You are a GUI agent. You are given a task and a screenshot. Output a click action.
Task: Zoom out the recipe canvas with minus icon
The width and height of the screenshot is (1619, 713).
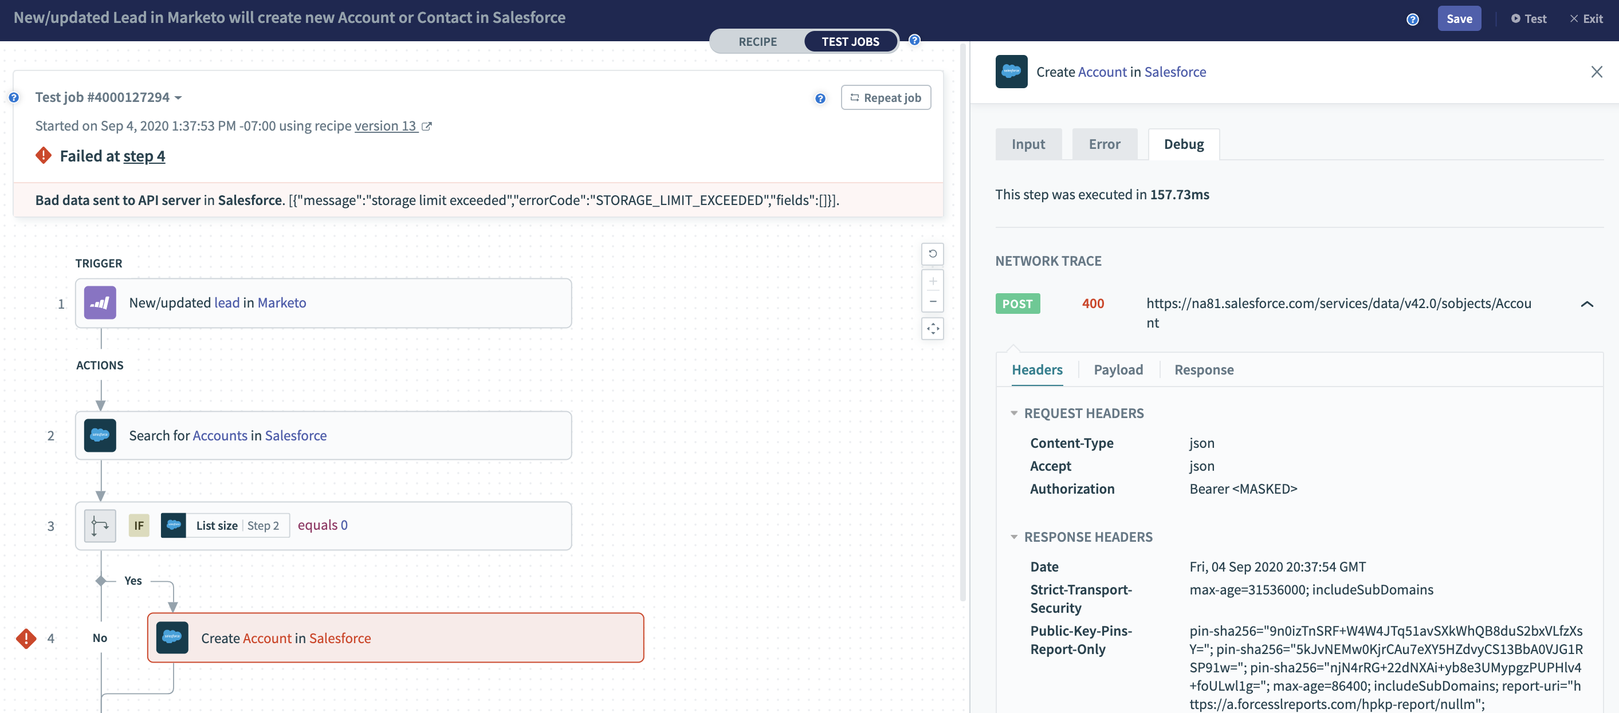coord(932,302)
